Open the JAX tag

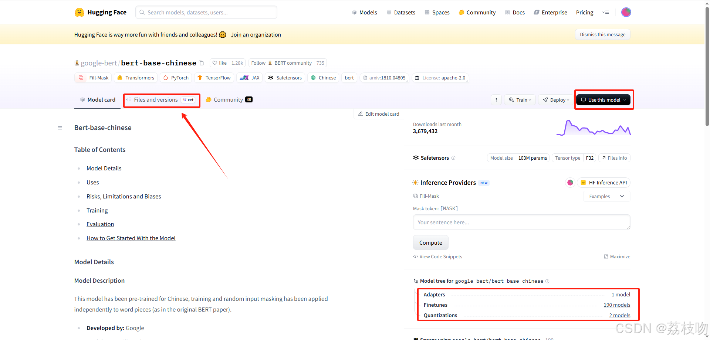pos(250,78)
